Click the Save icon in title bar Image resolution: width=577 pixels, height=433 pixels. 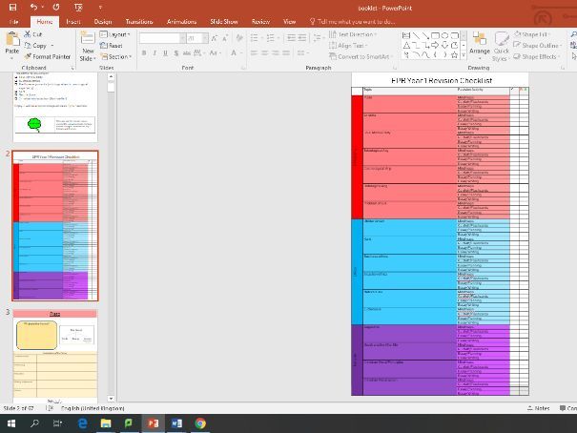(12, 7)
